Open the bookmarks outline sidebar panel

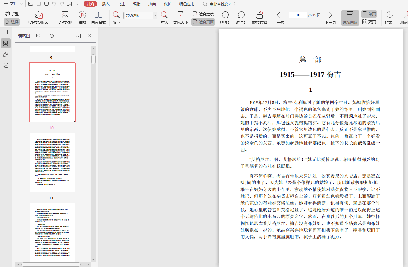(5, 32)
